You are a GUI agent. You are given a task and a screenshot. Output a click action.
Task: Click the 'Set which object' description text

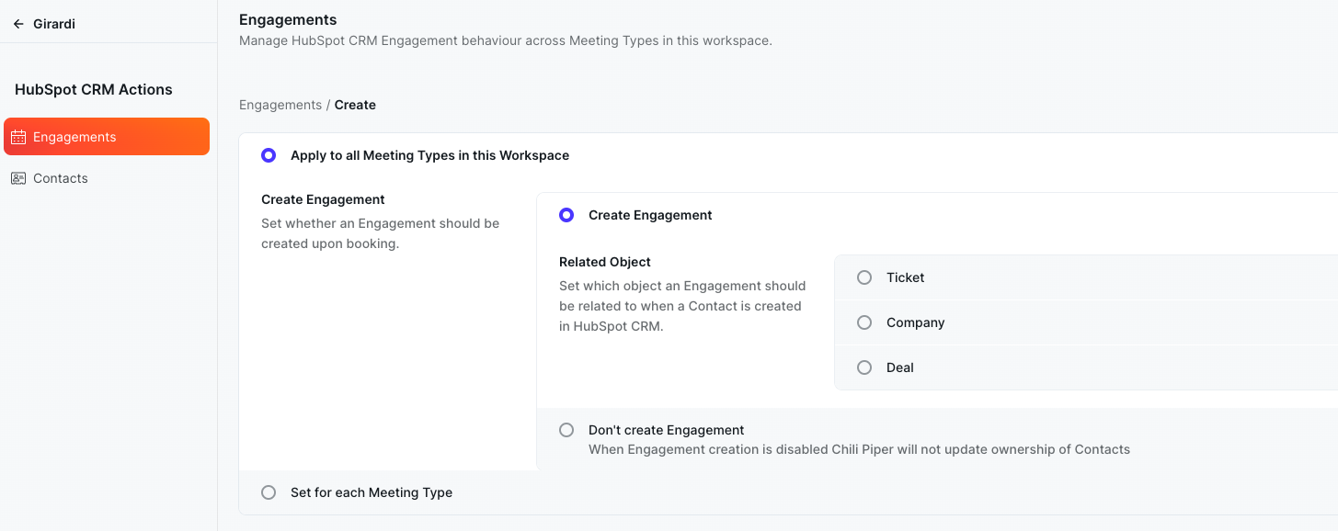coord(682,306)
